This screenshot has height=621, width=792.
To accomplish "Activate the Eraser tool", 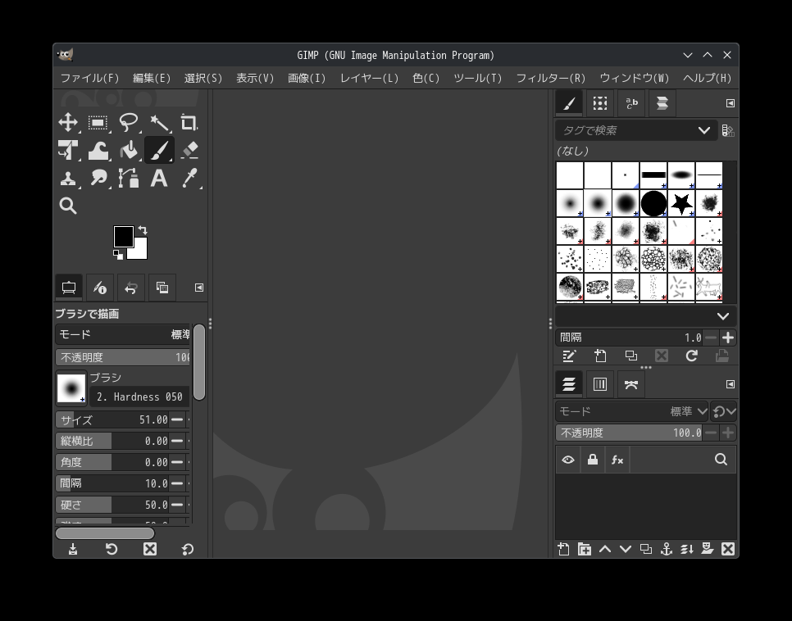I will coord(189,151).
